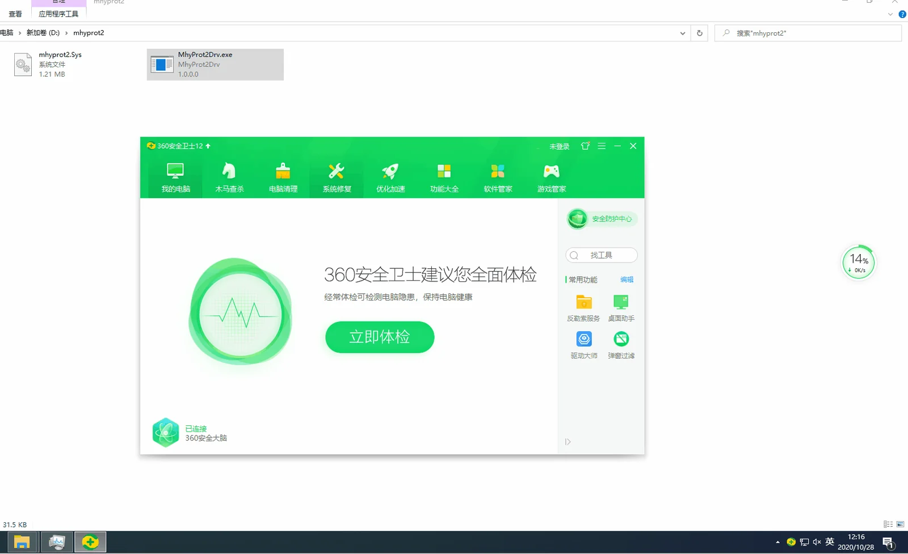Click the monitor app icon on taskbar
The image size is (908, 554).
[56, 543]
